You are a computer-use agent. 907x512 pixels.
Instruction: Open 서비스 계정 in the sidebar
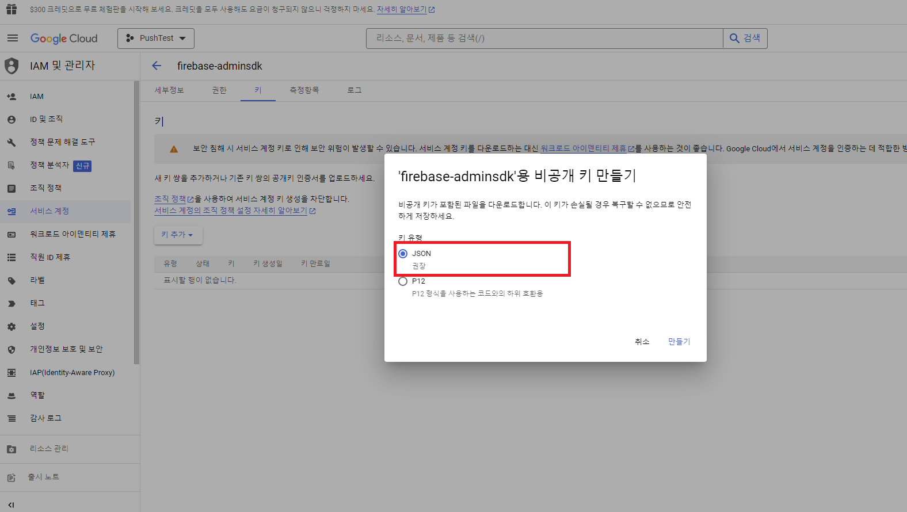pyautogui.click(x=66, y=212)
